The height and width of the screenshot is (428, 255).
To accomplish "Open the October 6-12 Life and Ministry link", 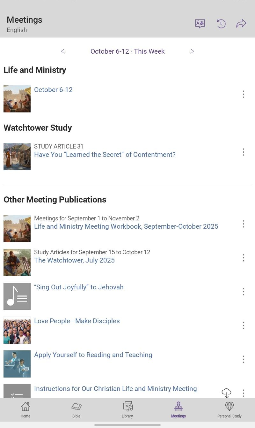I will pos(53,90).
